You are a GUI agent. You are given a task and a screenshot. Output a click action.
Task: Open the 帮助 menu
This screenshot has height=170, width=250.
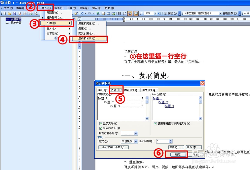109,8
